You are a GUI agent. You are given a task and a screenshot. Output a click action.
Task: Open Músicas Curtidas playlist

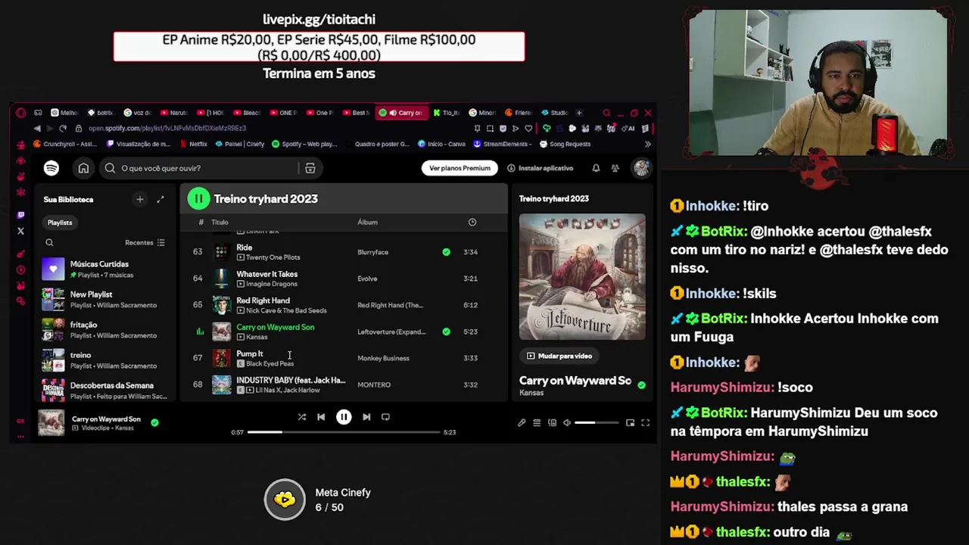point(105,269)
